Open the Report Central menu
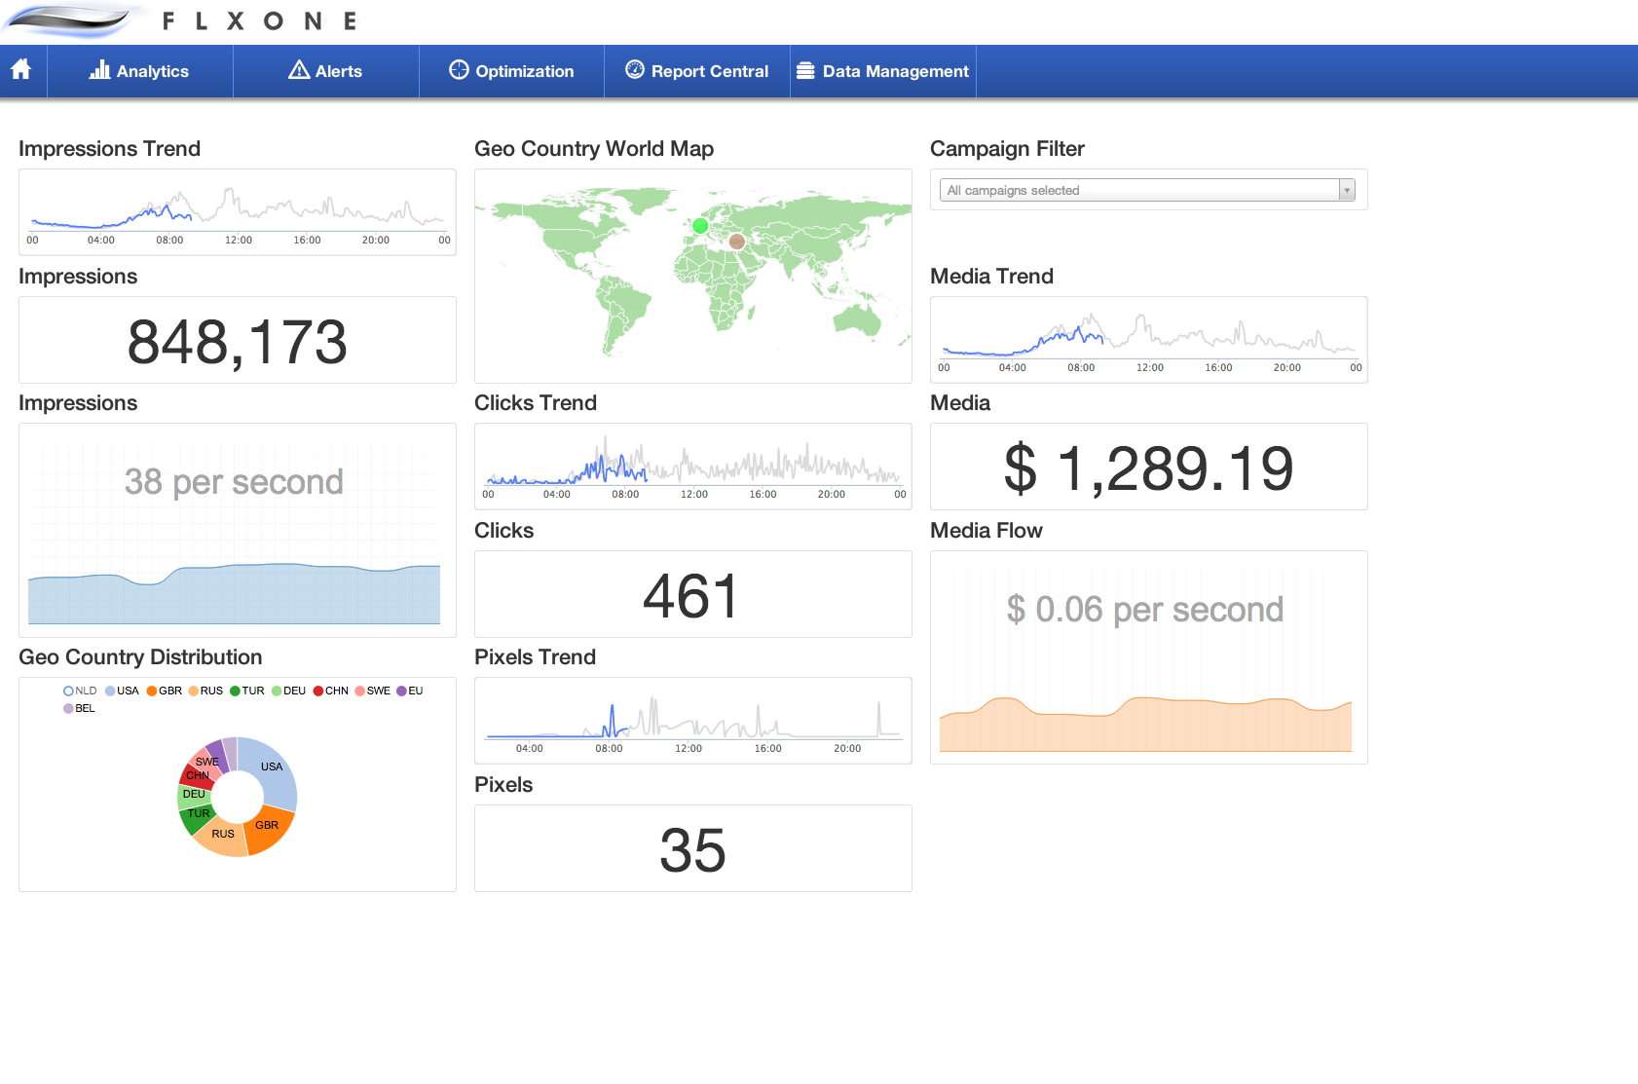1638x1084 pixels. pyautogui.click(x=697, y=71)
